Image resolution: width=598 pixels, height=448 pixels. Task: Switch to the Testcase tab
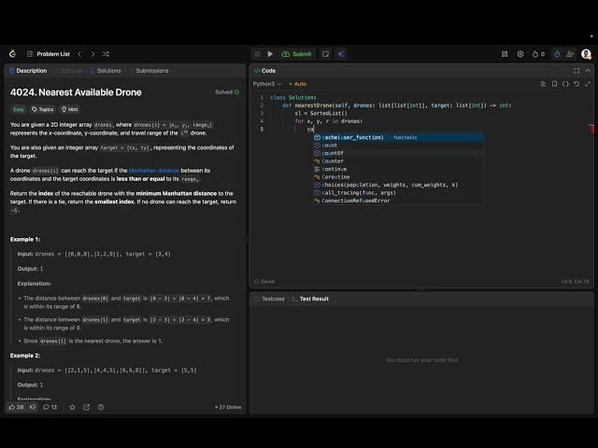[x=269, y=299]
